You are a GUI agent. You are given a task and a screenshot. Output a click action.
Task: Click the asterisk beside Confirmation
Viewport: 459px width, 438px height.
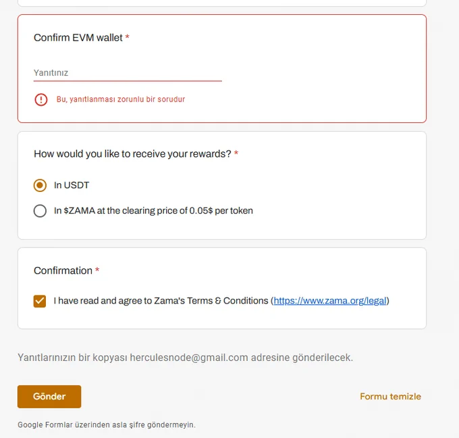point(97,270)
